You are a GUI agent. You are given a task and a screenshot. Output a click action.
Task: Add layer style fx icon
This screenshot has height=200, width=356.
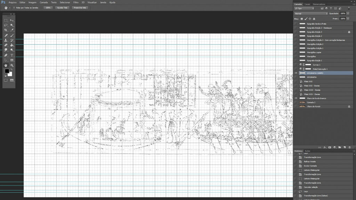(325, 147)
